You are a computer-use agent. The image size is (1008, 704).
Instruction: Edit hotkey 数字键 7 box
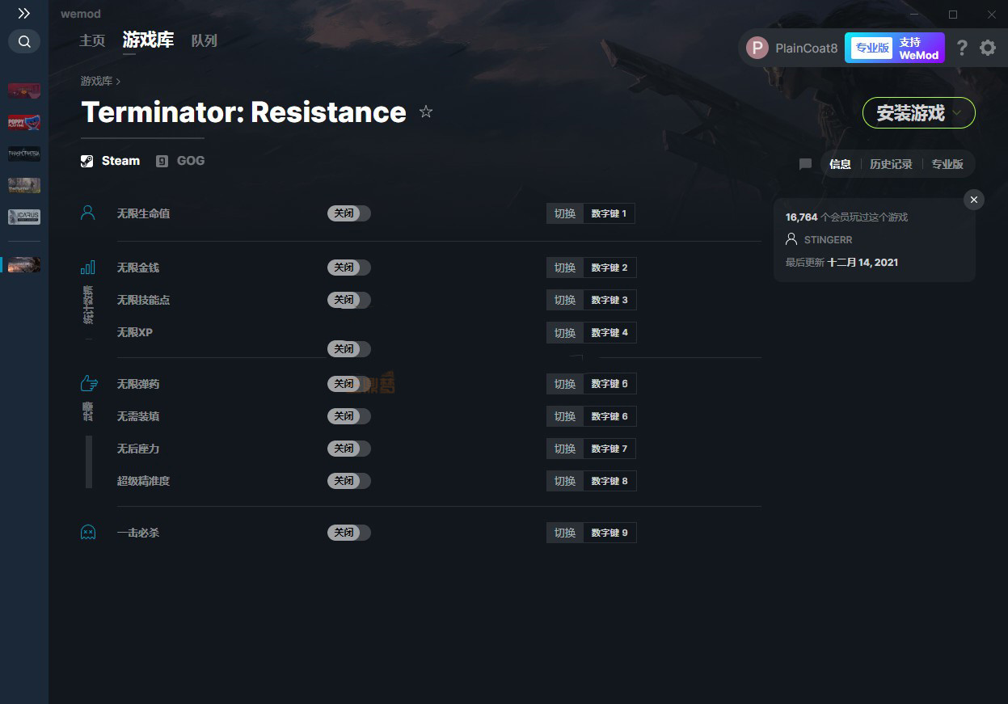click(x=609, y=449)
